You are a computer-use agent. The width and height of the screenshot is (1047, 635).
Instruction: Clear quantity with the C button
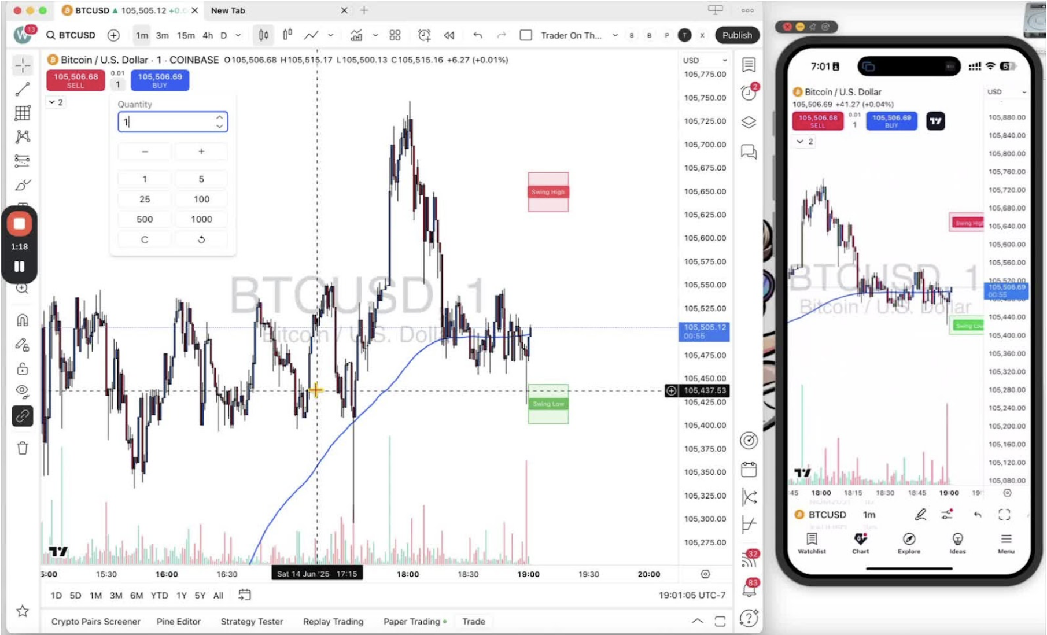[145, 239]
